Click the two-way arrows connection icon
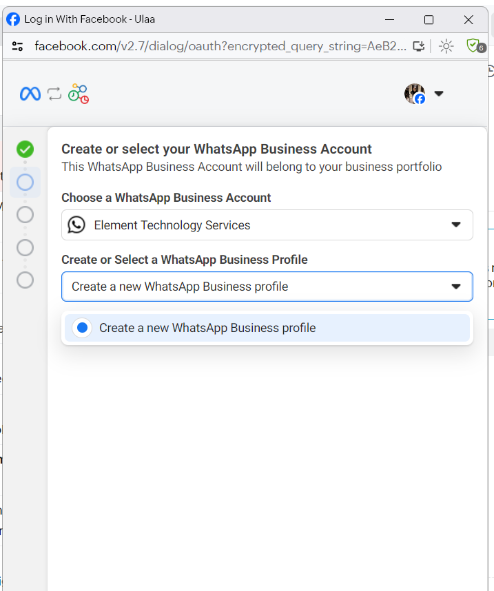Viewport: 494px width, 591px height. point(54,94)
